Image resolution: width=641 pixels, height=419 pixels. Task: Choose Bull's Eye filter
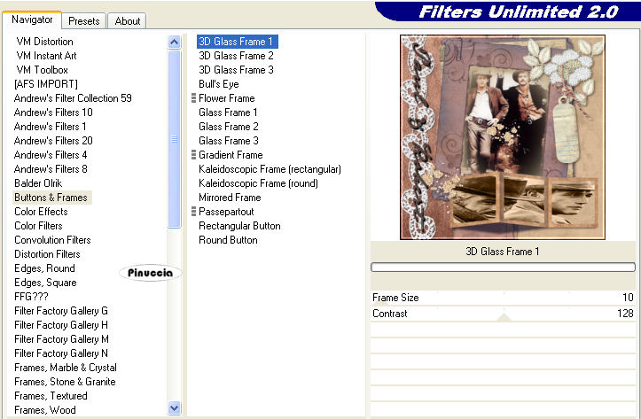219,84
